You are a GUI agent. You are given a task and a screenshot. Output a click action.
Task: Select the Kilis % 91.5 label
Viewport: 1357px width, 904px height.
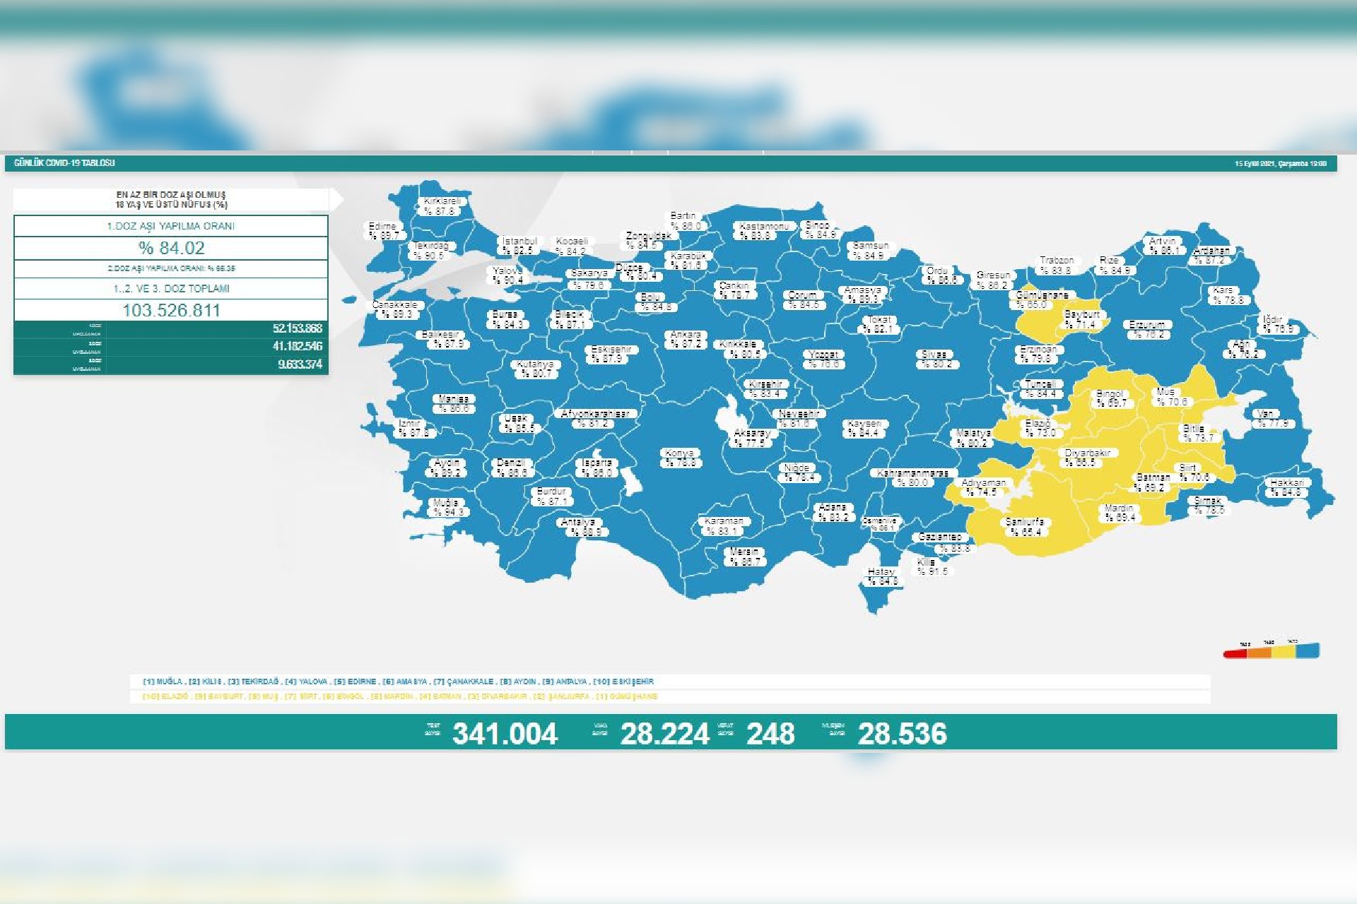[932, 566]
